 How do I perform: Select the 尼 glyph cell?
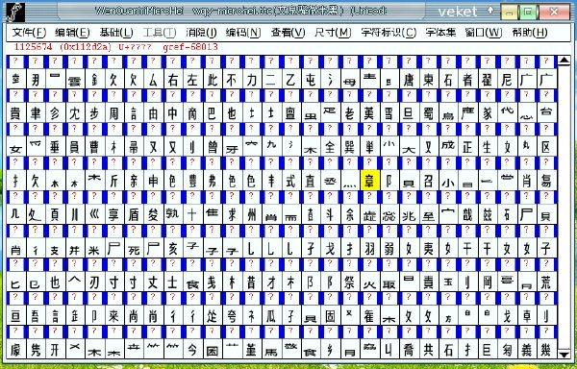(507, 79)
